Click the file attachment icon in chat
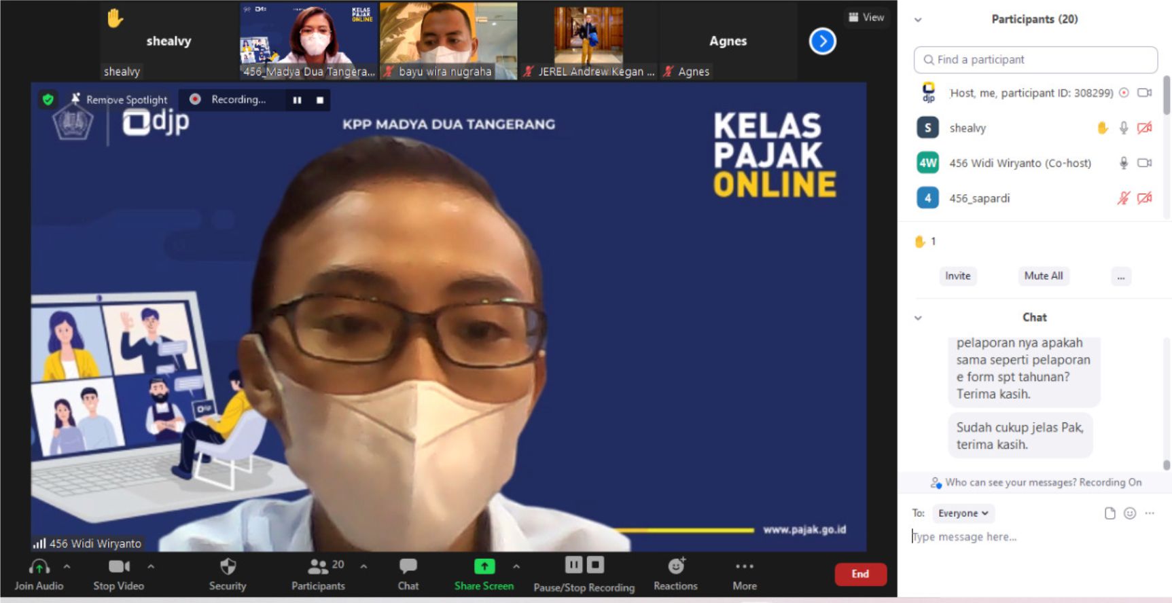The height and width of the screenshot is (603, 1172). coord(1109,513)
